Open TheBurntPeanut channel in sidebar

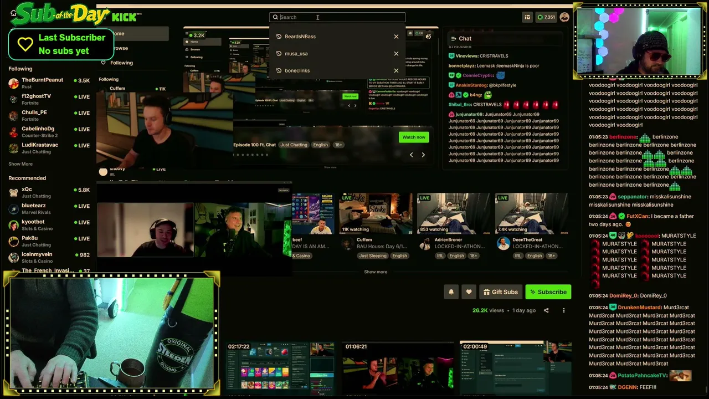click(x=49, y=83)
